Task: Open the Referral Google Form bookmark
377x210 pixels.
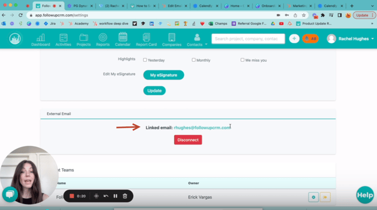Action: click(249, 24)
